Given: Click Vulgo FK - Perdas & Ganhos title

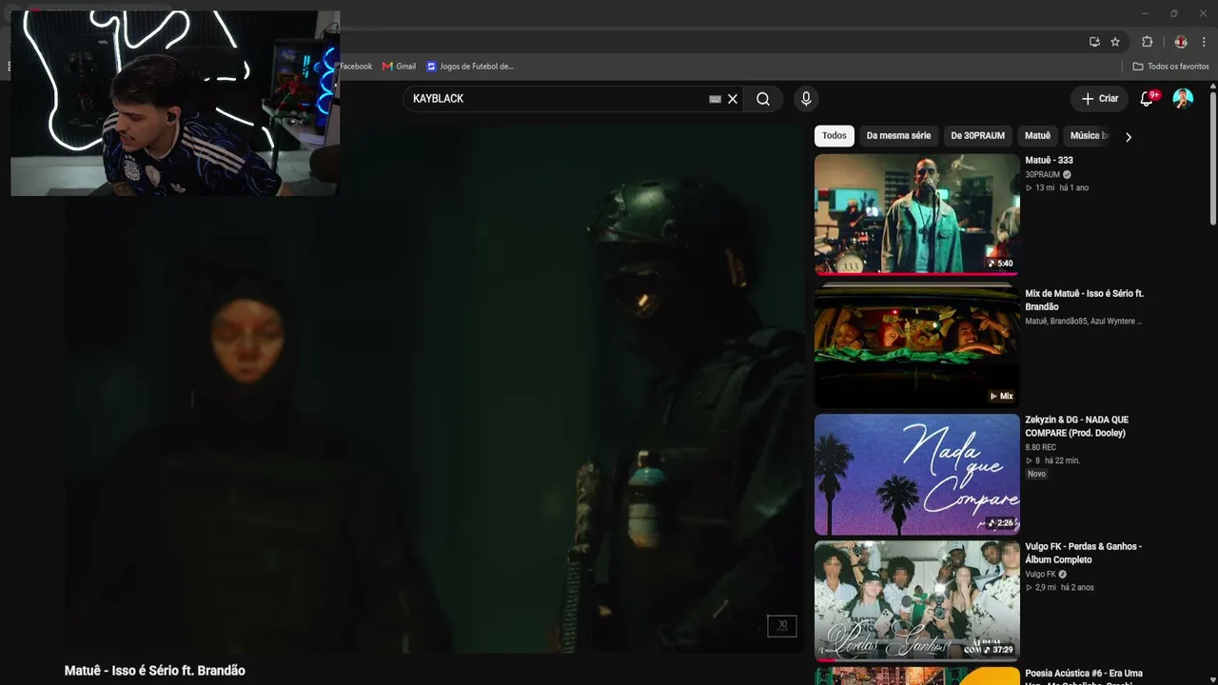Looking at the screenshot, I should click(x=1083, y=553).
